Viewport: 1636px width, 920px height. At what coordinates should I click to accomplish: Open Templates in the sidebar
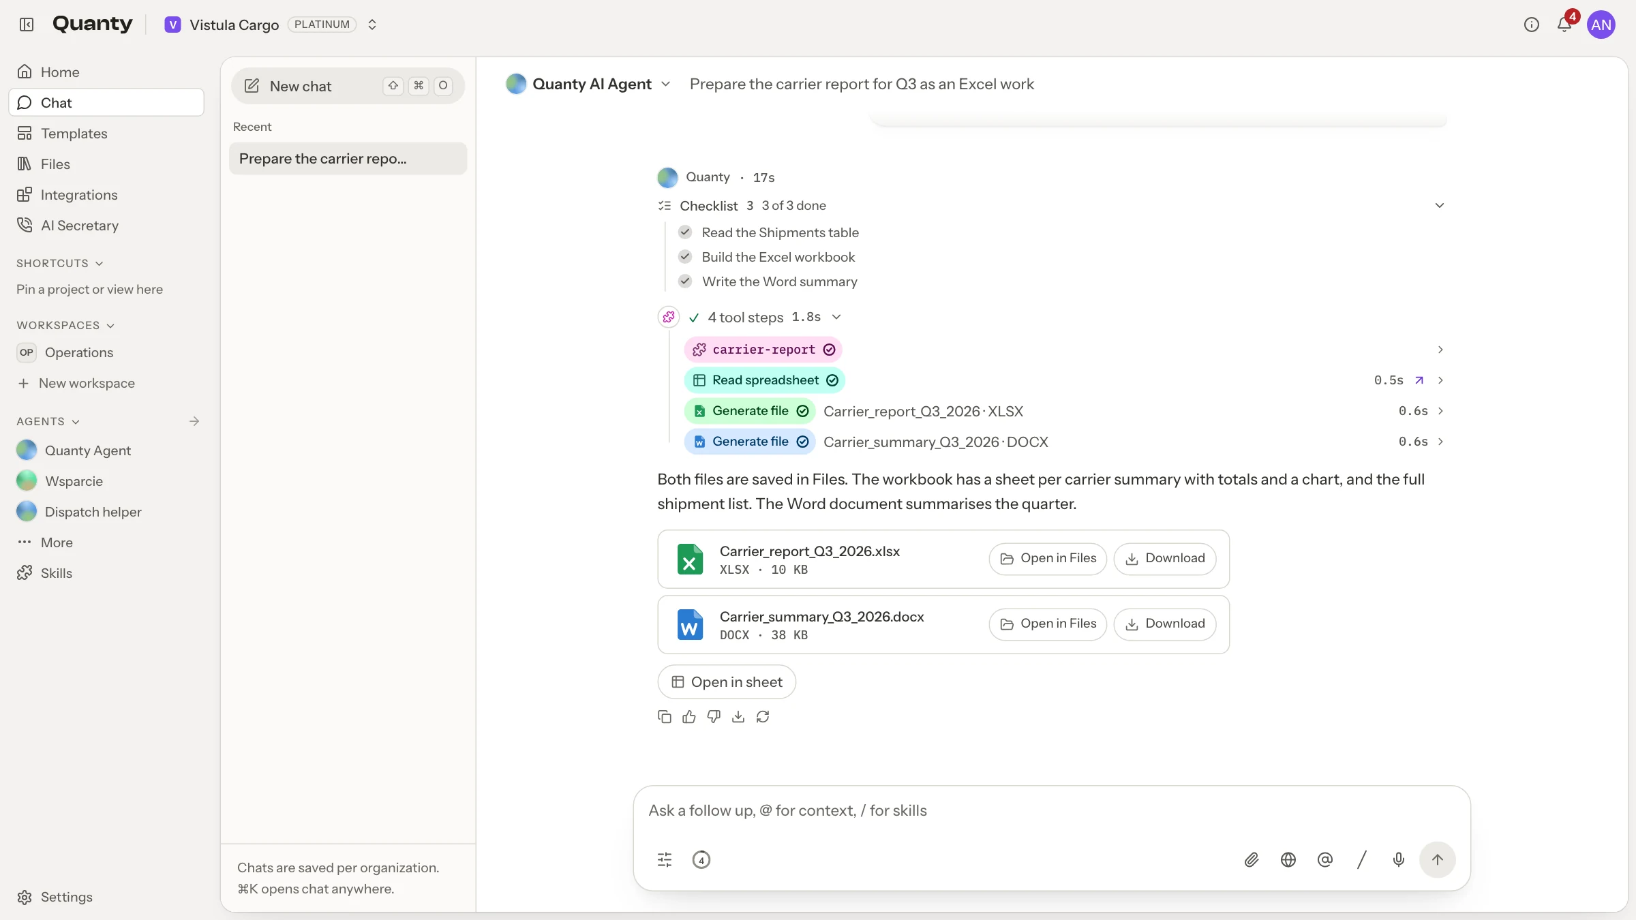(106, 133)
